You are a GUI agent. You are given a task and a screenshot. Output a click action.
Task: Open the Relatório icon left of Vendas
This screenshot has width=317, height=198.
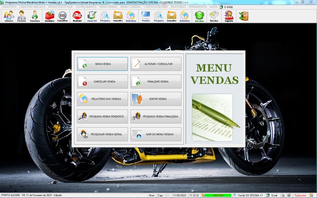[x=131, y=16]
